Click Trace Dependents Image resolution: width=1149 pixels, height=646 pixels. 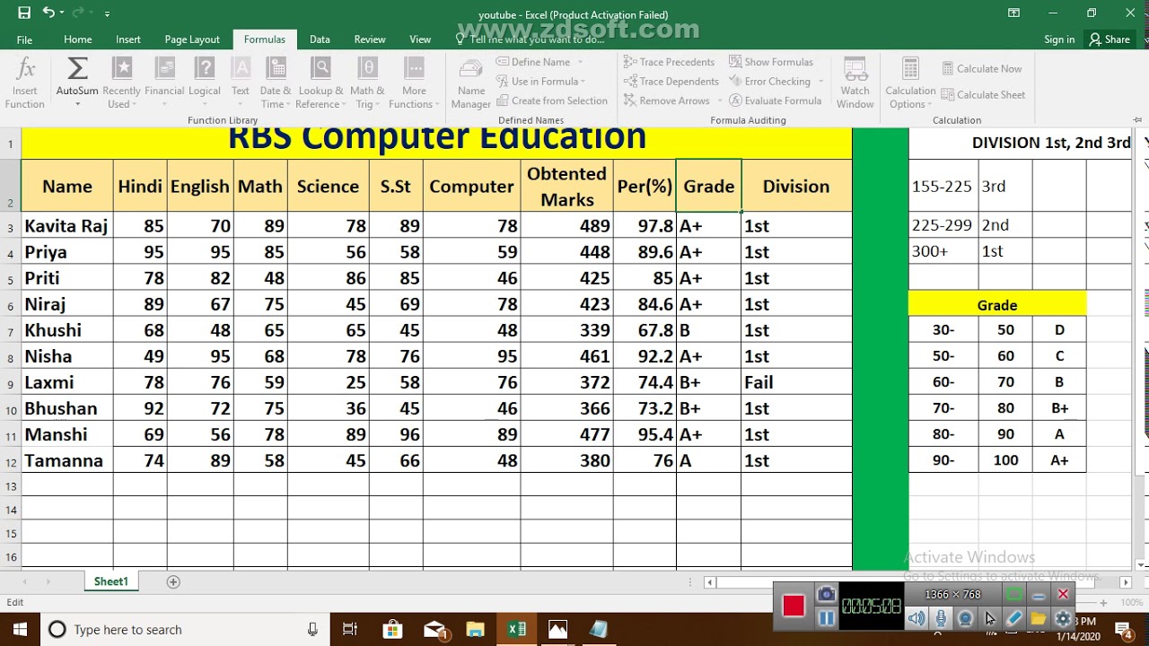coord(671,82)
